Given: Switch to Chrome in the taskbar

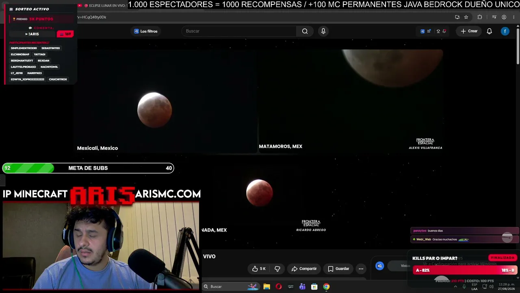Looking at the screenshot, I should tap(326, 286).
